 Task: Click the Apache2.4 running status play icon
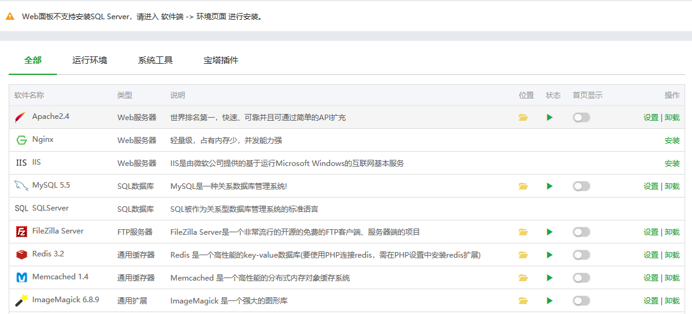550,118
